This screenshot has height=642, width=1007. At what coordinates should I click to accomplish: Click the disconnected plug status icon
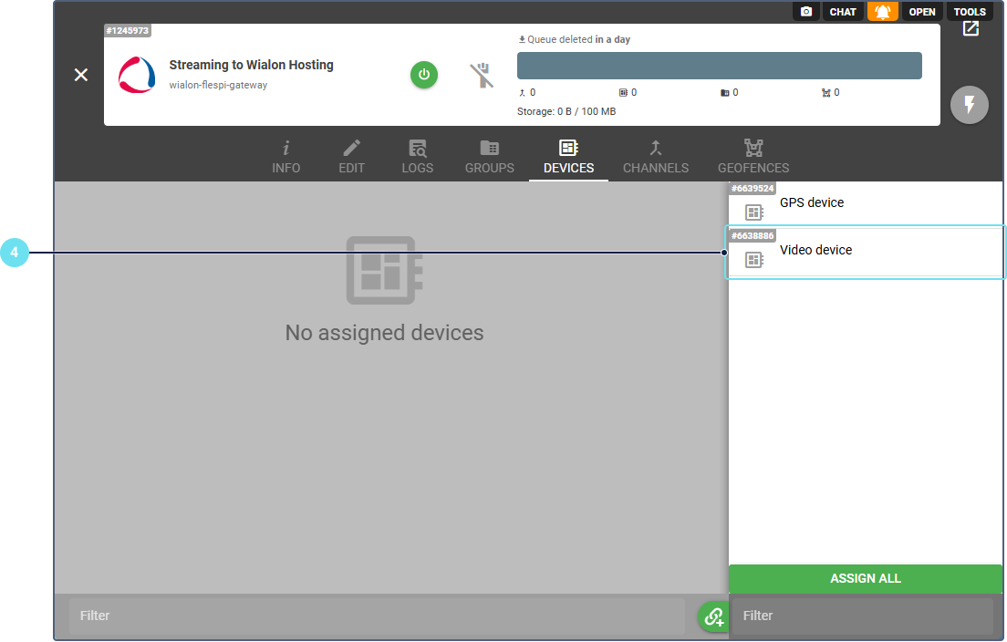tap(482, 75)
